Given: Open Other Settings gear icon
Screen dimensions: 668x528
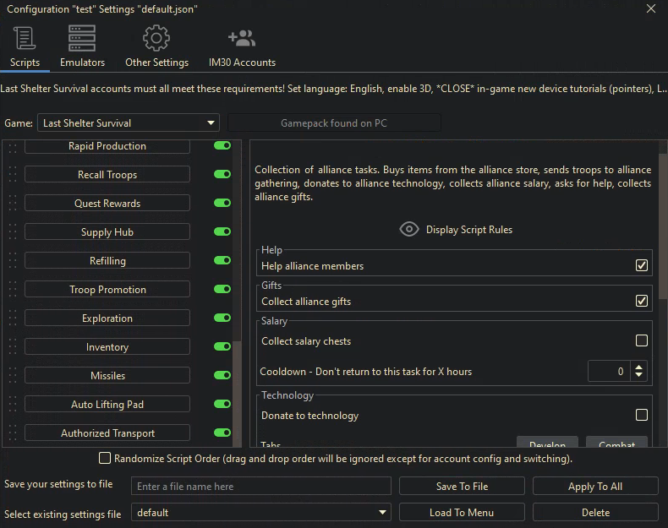Looking at the screenshot, I should (156, 39).
